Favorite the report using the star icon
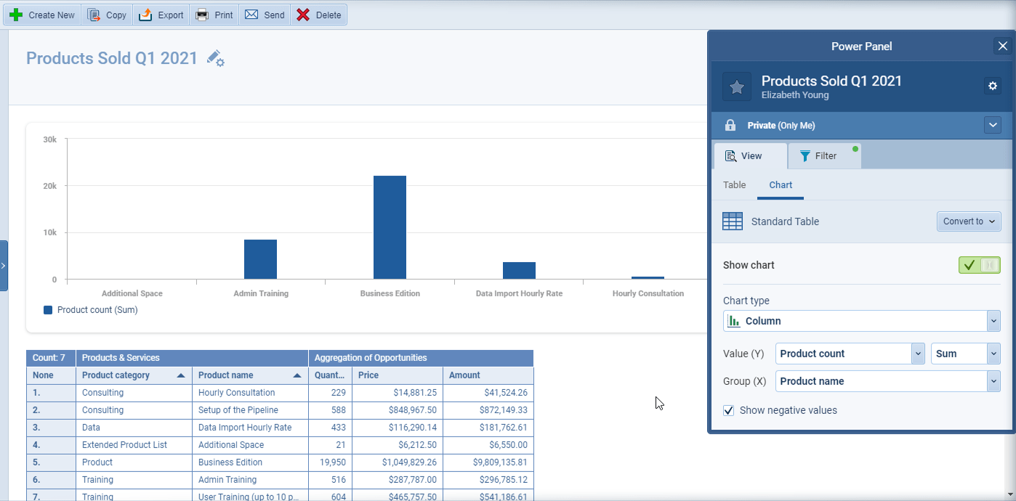Viewport: 1016px width, 501px height. [x=737, y=86]
